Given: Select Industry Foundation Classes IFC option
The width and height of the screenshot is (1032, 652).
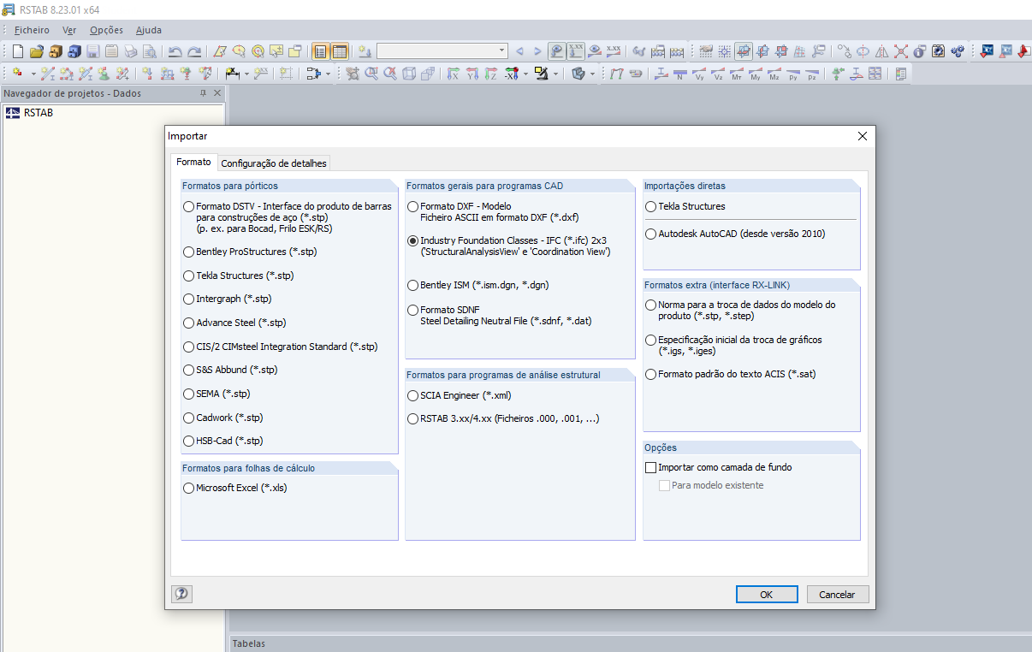Looking at the screenshot, I should pyautogui.click(x=413, y=241).
